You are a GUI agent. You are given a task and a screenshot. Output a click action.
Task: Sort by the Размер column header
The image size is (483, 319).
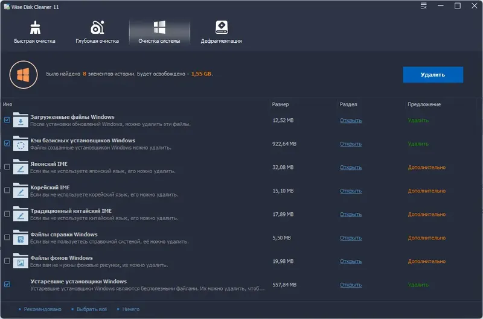pyautogui.click(x=280, y=104)
